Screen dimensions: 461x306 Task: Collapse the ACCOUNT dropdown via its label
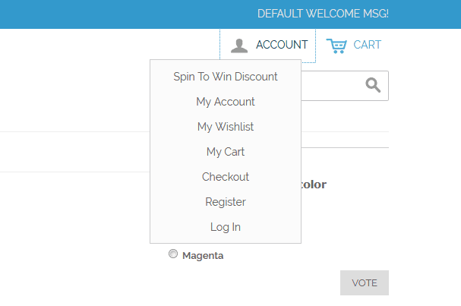click(282, 45)
